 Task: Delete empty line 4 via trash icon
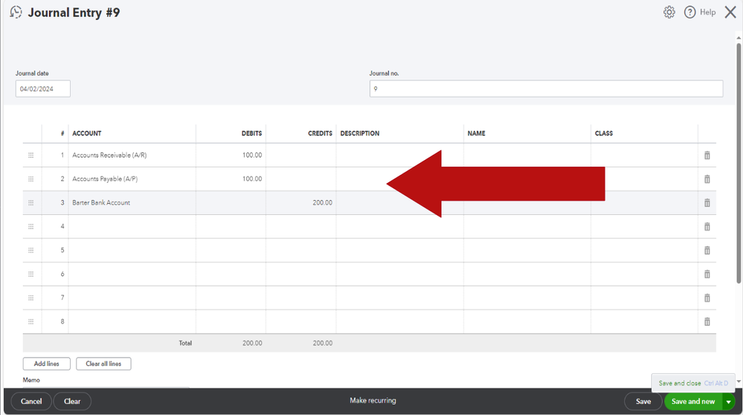tap(707, 226)
